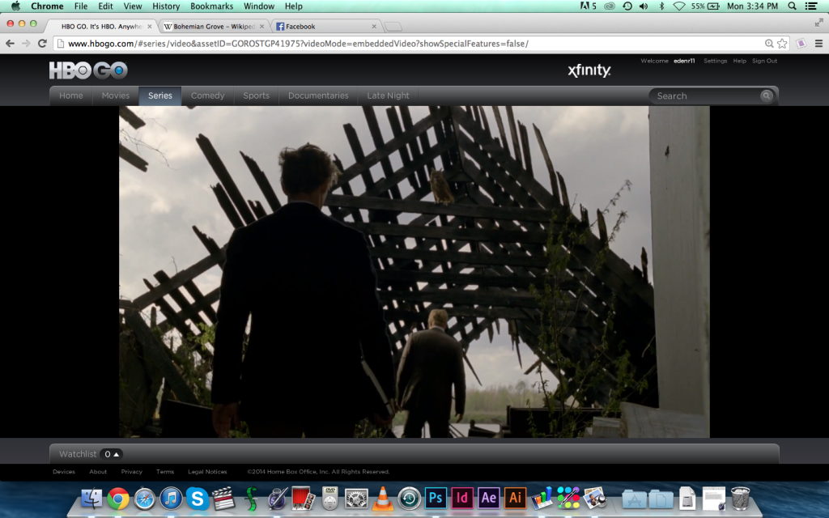Go to the Late Night section

tap(388, 96)
